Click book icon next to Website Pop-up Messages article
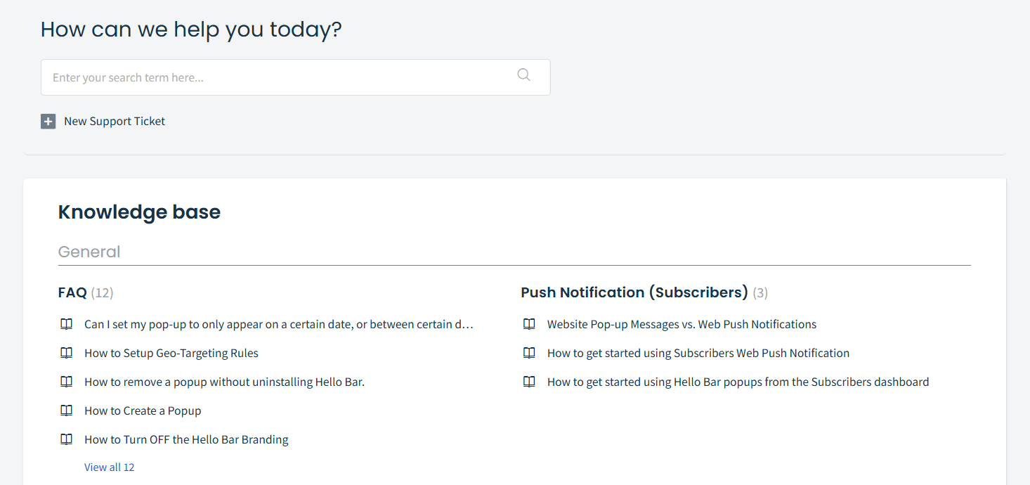 pyautogui.click(x=529, y=324)
